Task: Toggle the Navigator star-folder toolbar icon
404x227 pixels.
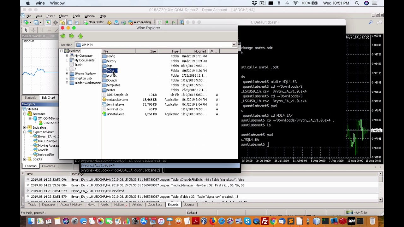Action: click(x=62, y=22)
